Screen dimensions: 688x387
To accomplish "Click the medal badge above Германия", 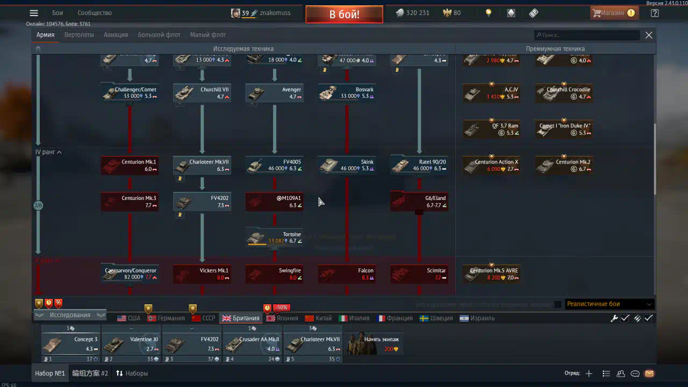I will click(148, 309).
